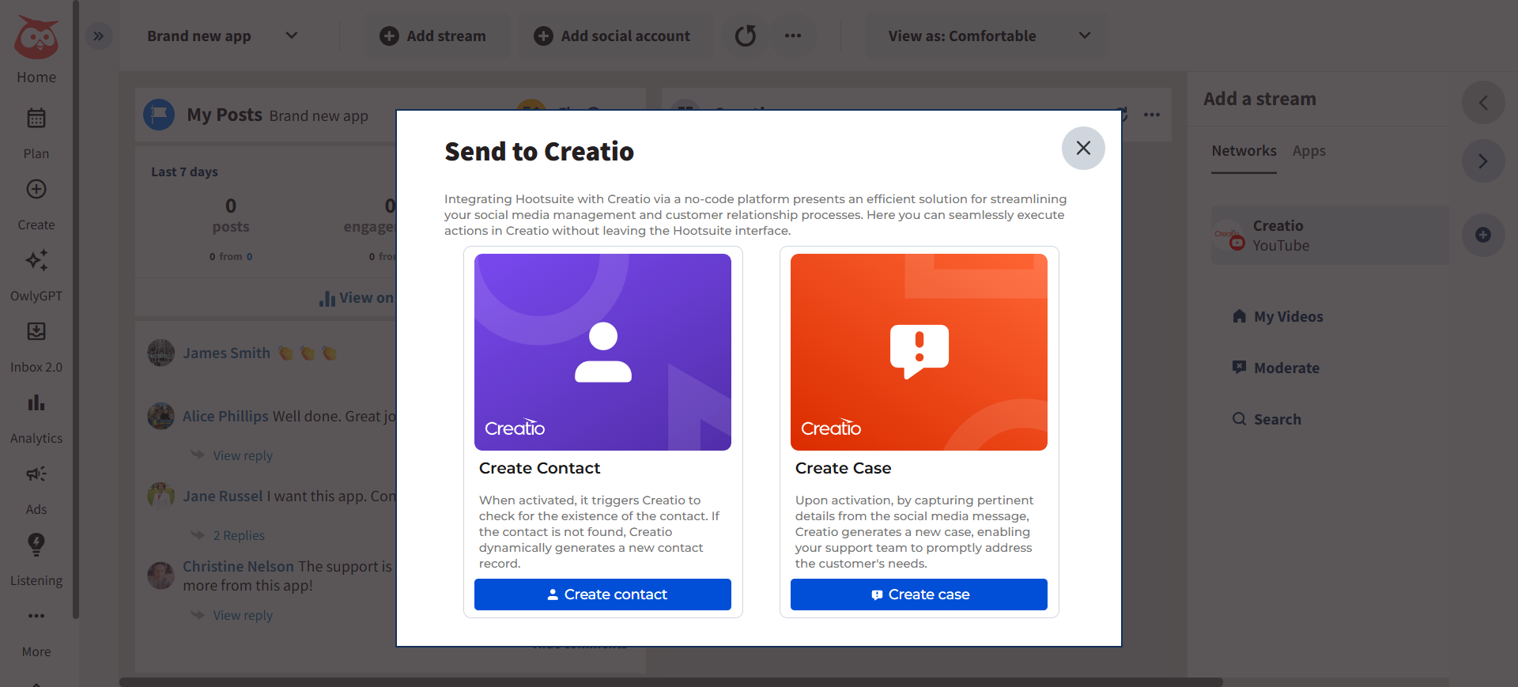Click the Create case button
The width and height of the screenshot is (1518, 687).
tap(919, 595)
